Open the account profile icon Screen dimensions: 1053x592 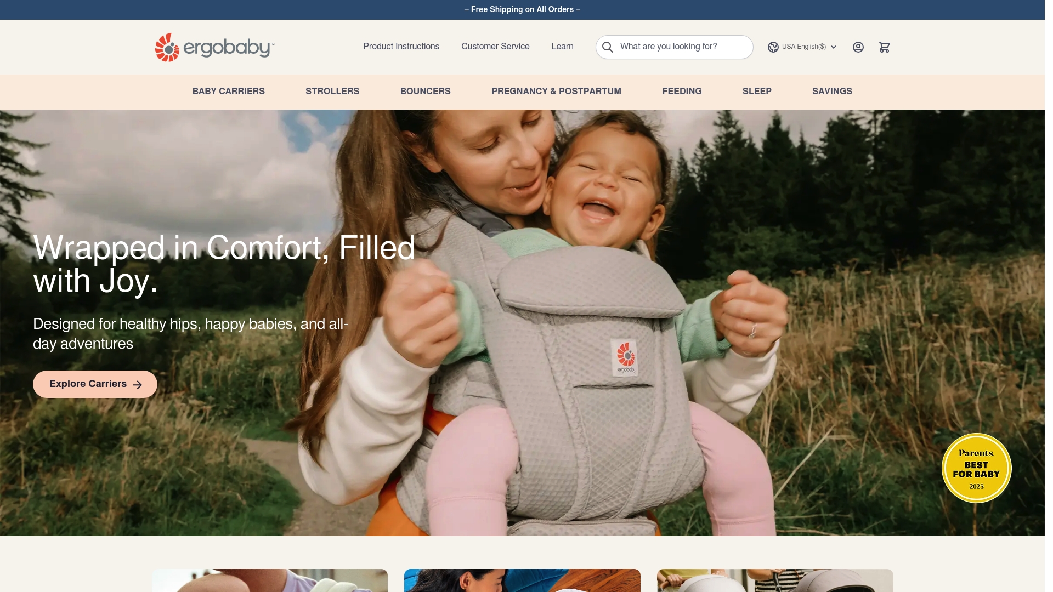(x=858, y=47)
